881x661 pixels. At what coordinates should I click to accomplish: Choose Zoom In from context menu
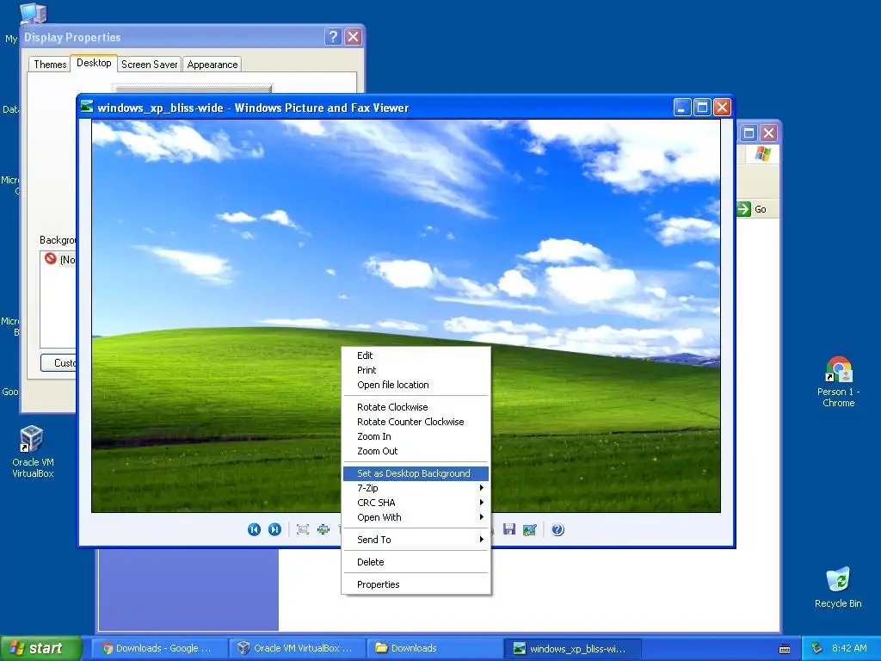pyautogui.click(x=416, y=436)
